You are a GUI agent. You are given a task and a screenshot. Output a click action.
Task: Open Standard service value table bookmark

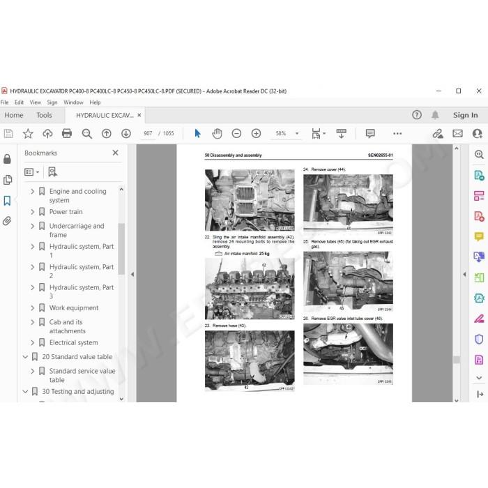pos(82,375)
